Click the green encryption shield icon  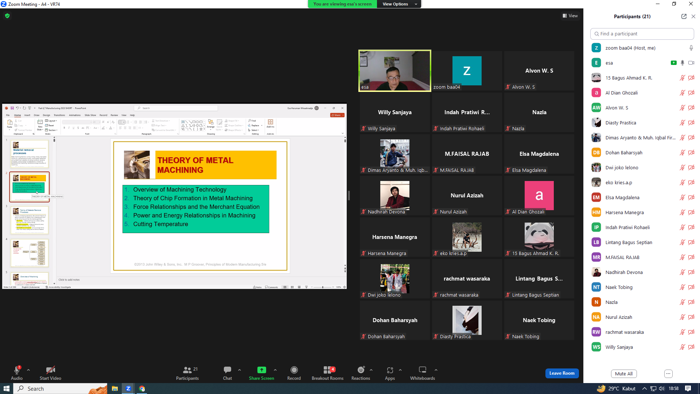(7, 16)
